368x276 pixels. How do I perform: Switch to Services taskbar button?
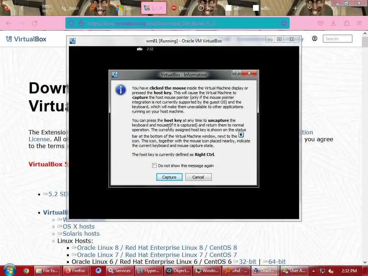pos(120,271)
